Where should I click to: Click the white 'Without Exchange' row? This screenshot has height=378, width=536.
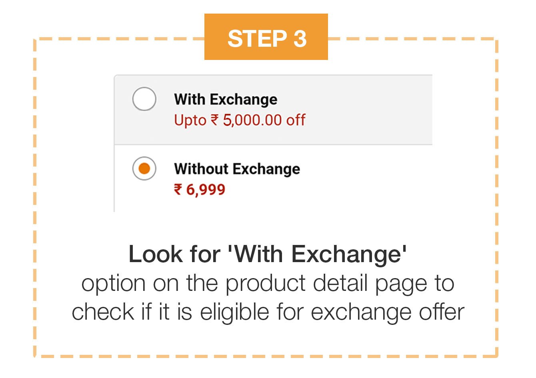[272, 176]
